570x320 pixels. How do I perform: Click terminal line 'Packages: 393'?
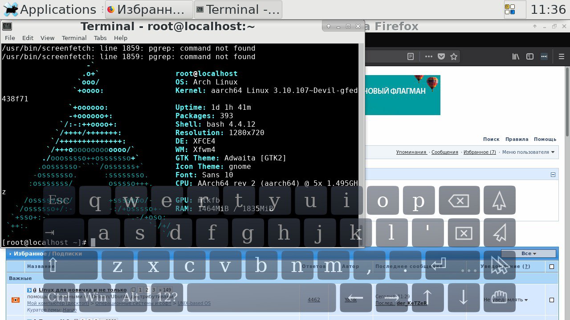click(x=204, y=116)
